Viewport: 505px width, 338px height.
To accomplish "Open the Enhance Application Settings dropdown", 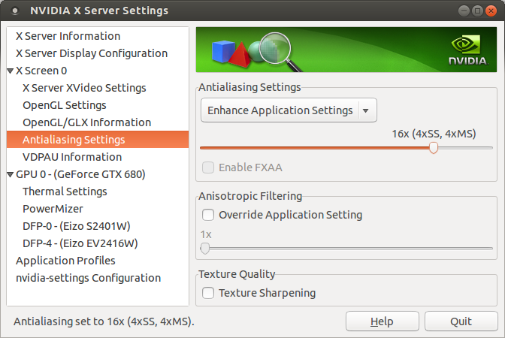I will 289,110.
